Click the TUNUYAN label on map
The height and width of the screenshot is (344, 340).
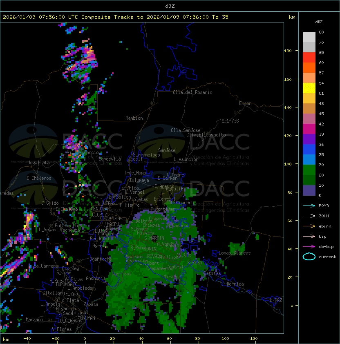tap(87, 318)
